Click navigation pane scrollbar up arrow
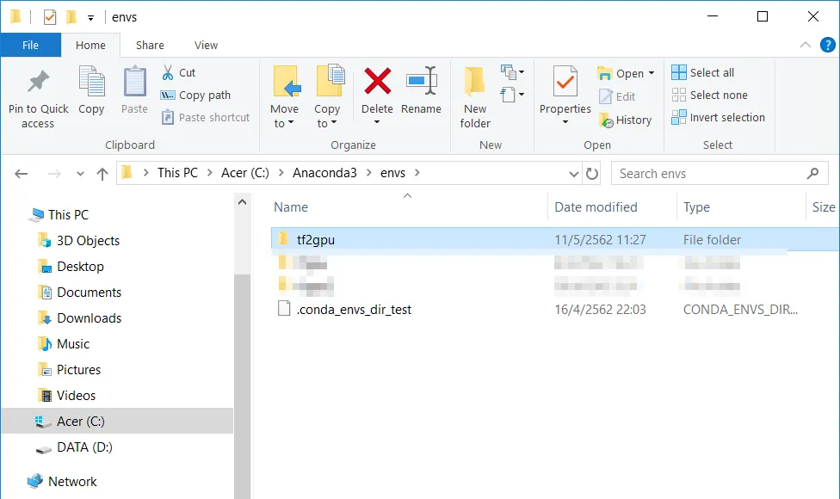 (242, 202)
